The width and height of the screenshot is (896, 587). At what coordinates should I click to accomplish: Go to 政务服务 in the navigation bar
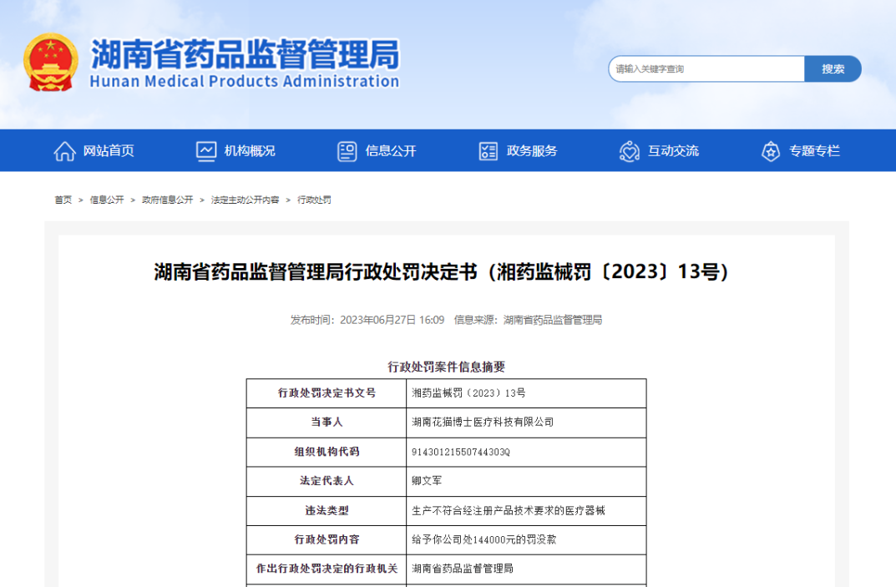[x=532, y=151]
